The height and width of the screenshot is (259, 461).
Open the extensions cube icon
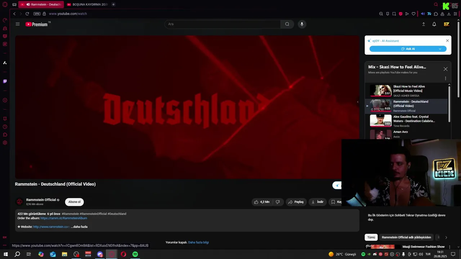(436, 14)
